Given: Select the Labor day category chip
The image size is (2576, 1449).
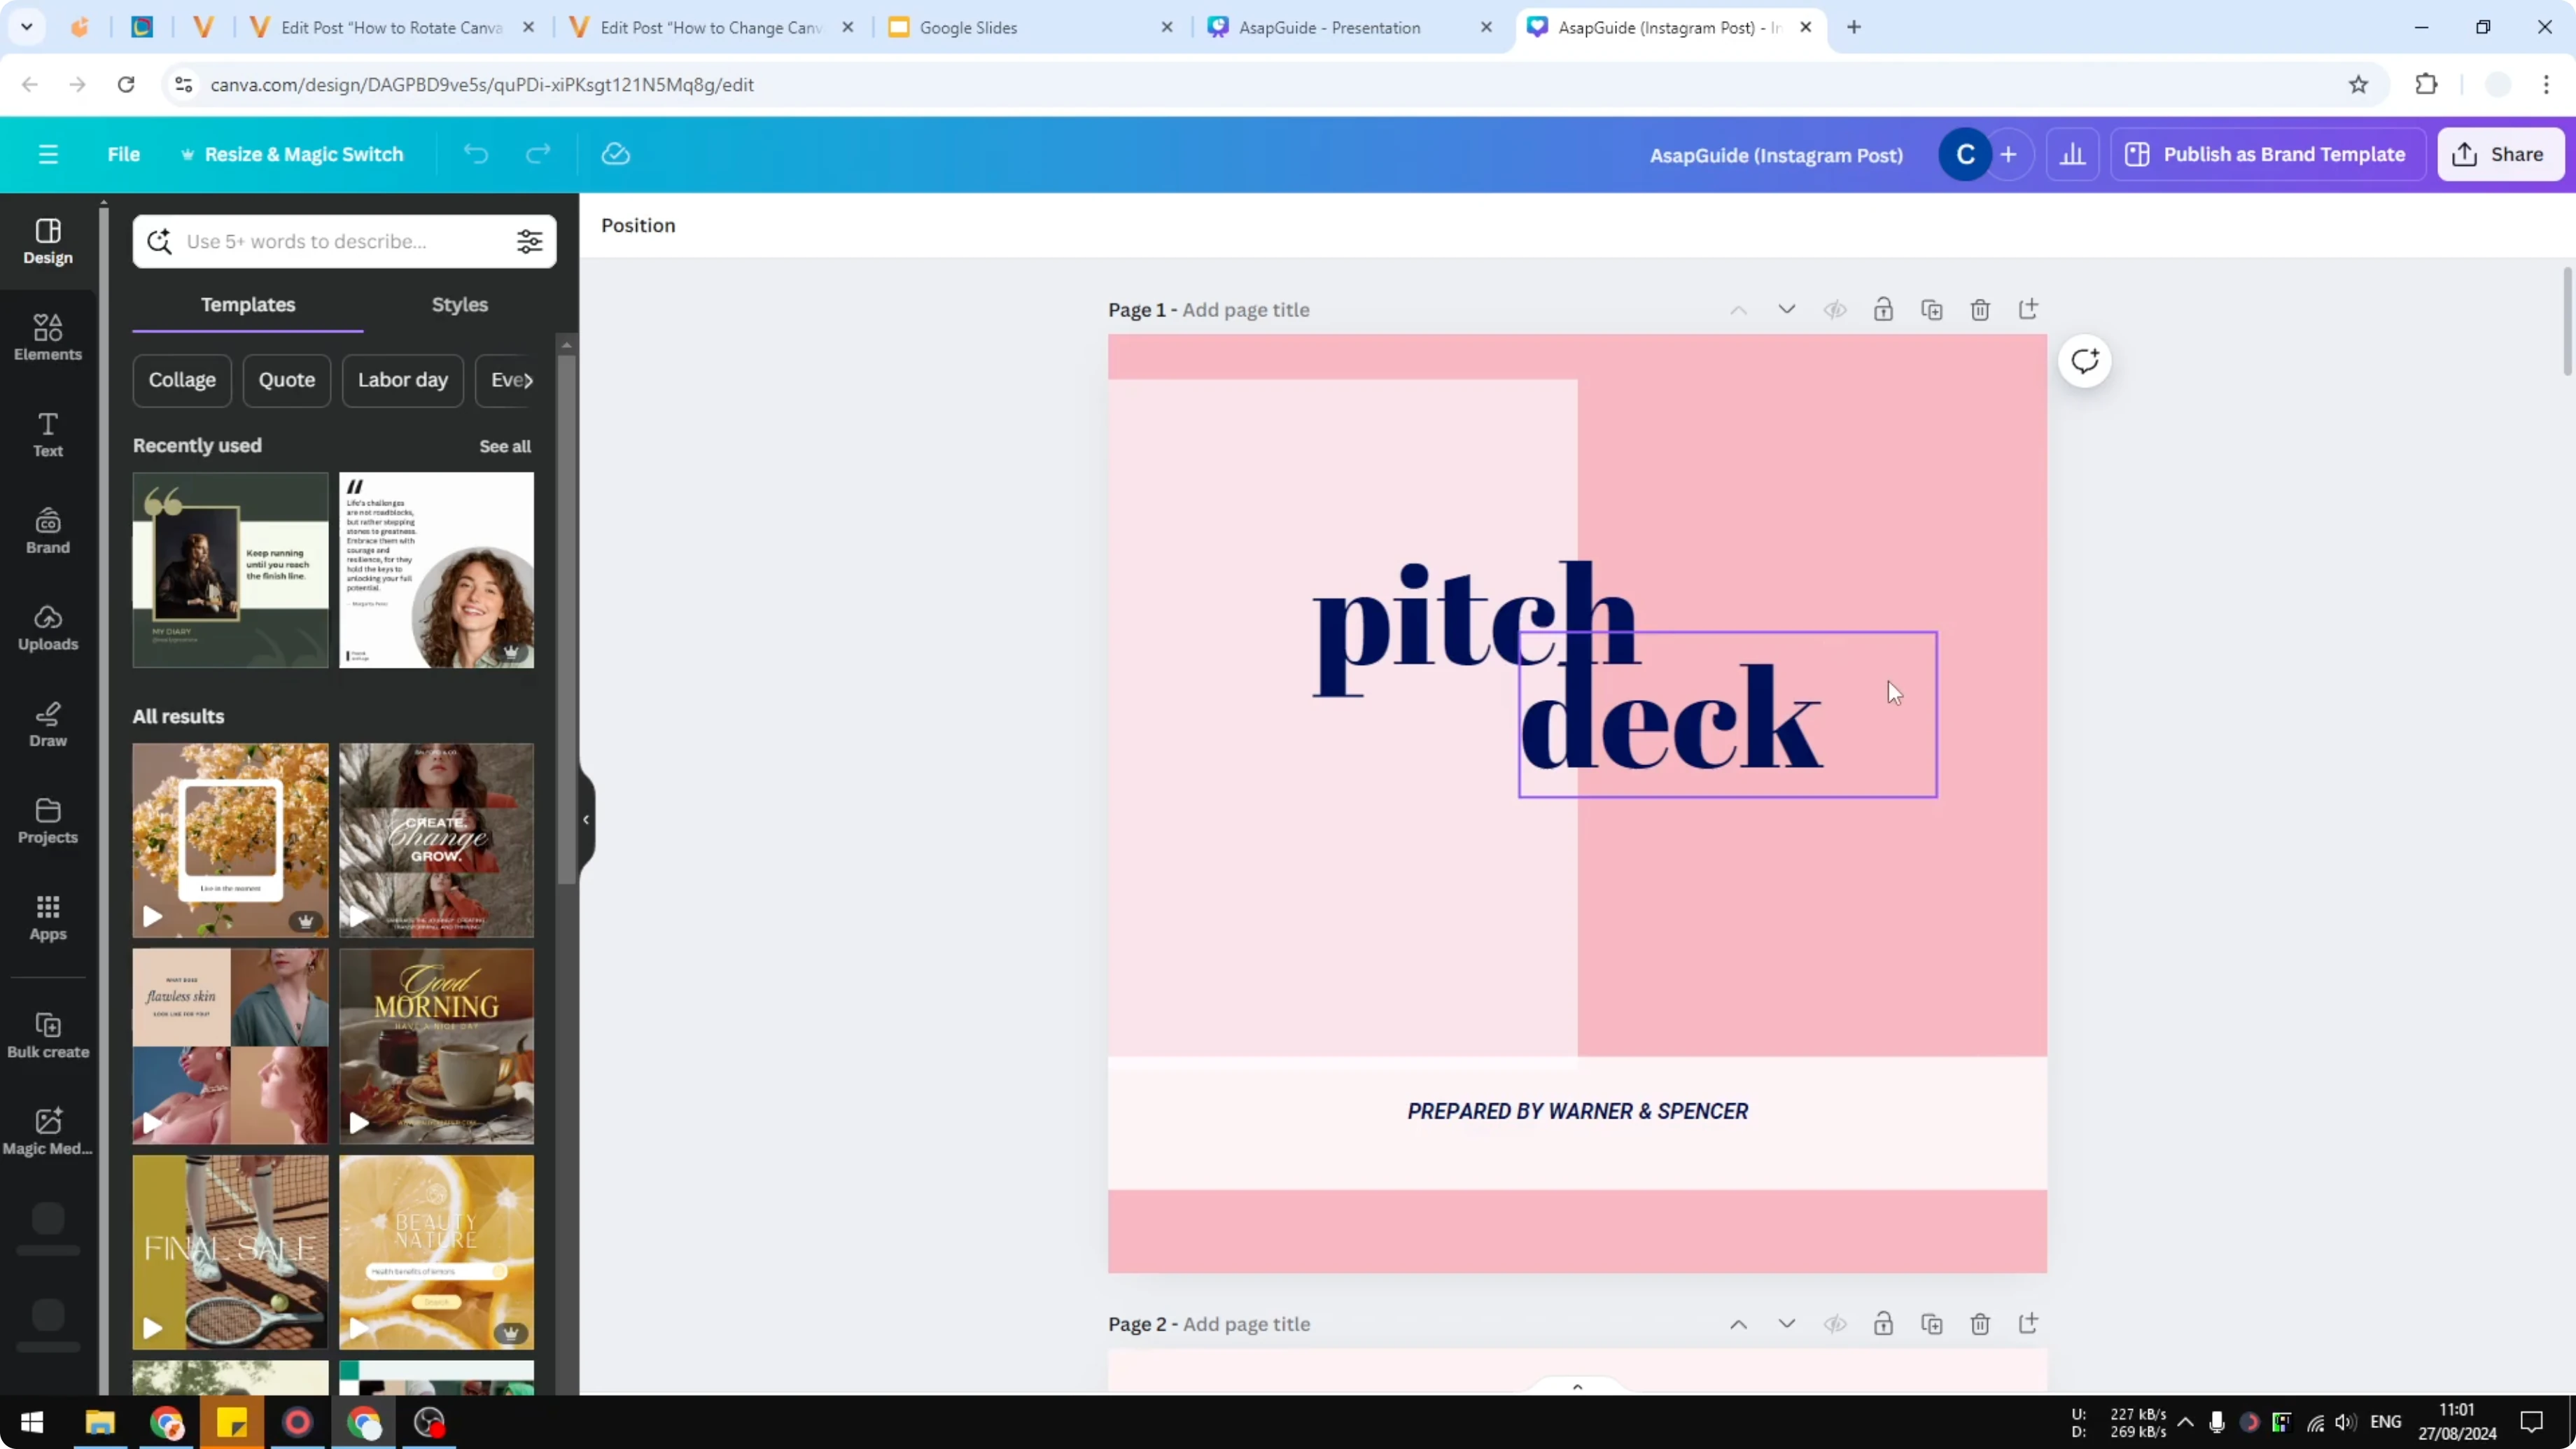Looking at the screenshot, I should tap(403, 380).
